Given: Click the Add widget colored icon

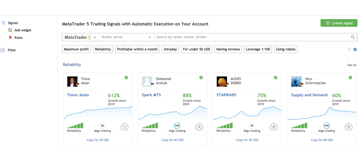Looking at the screenshot, I should coord(10,30).
